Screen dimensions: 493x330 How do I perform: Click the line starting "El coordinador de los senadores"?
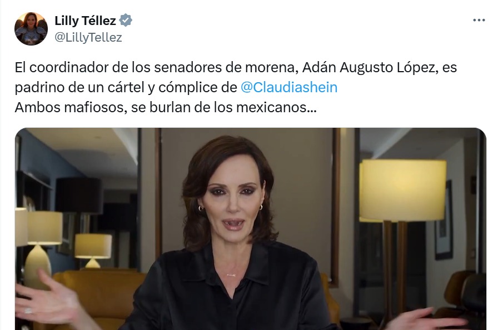coord(236,68)
